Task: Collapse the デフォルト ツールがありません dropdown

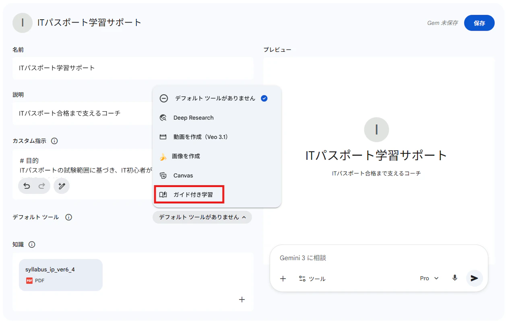Action: 202,217
